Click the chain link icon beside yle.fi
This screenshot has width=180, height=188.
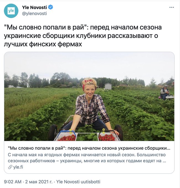(x=10, y=167)
